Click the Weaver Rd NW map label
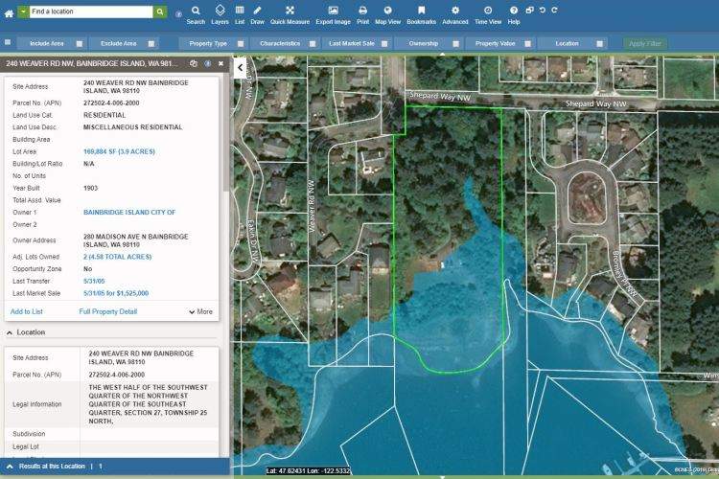The height and width of the screenshot is (479, 719). [x=312, y=206]
